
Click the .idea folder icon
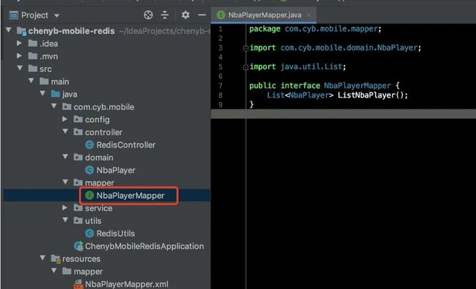point(33,43)
